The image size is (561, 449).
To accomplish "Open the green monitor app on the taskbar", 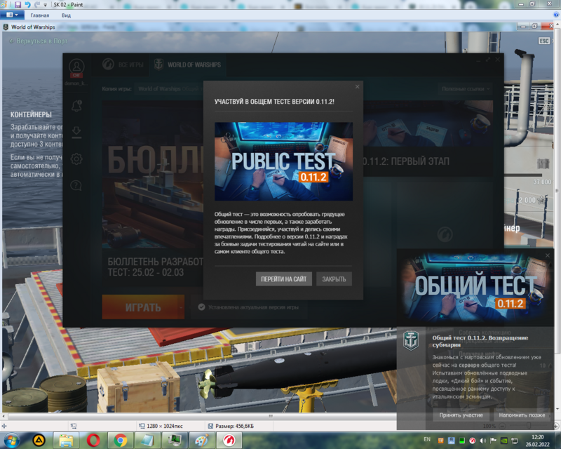I will tap(175, 440).
